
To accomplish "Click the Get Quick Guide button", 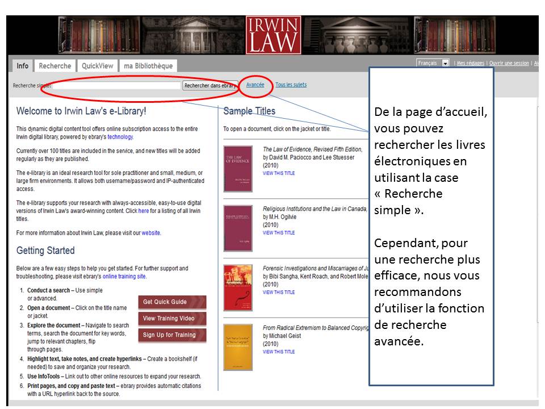I will pos(172,302).
